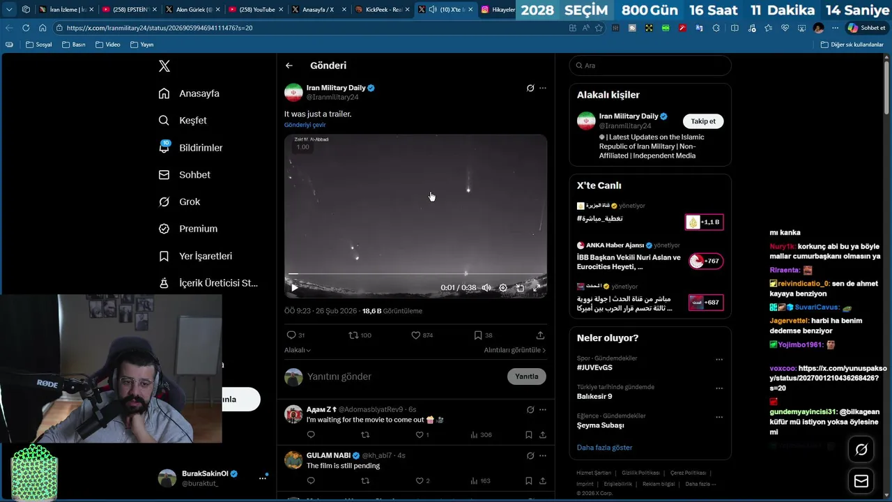Viewport: 892px width, 502px height.
Task: Like AdomasbiyatRev9's reply
Action: (x=420, y=435)
